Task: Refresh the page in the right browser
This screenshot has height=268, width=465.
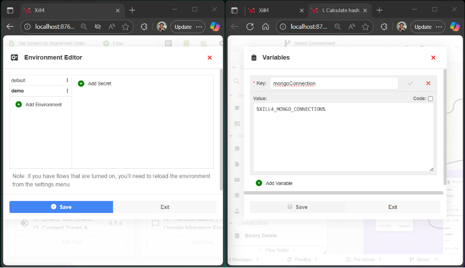Action: coord(250,27)
